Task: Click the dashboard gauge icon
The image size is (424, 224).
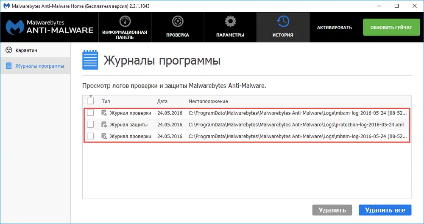Action: pos(125,21)
